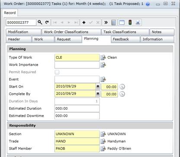Click the work order number search field
This screenshot has height=157, width=180.
click(x=21, y=23)
